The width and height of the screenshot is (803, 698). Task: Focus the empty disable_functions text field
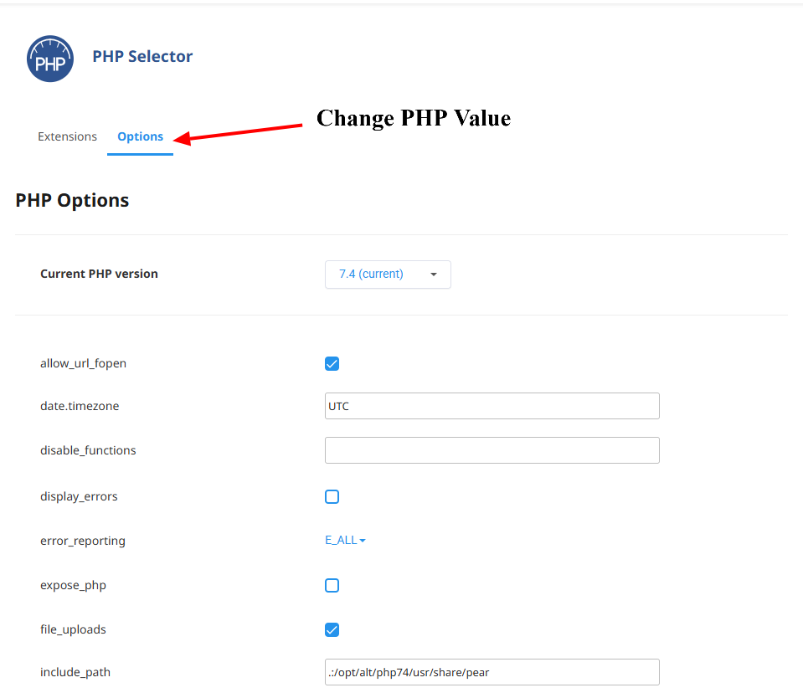coord(492,450)
